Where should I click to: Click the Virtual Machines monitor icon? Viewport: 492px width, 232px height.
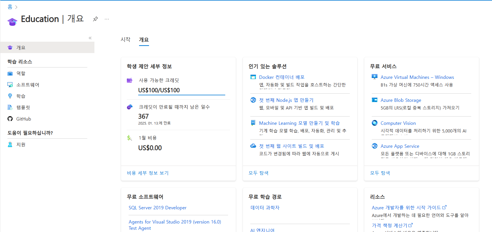pyautogui.click(x=375, y=77)
